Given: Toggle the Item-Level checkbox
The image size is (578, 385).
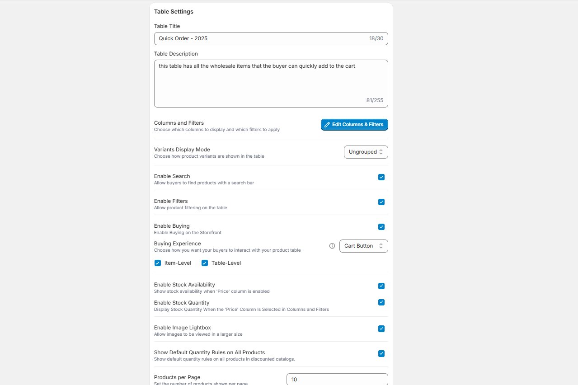Looking at the screenshot, I should pos(158,263).
